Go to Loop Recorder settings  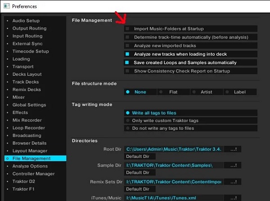point(29,128)
